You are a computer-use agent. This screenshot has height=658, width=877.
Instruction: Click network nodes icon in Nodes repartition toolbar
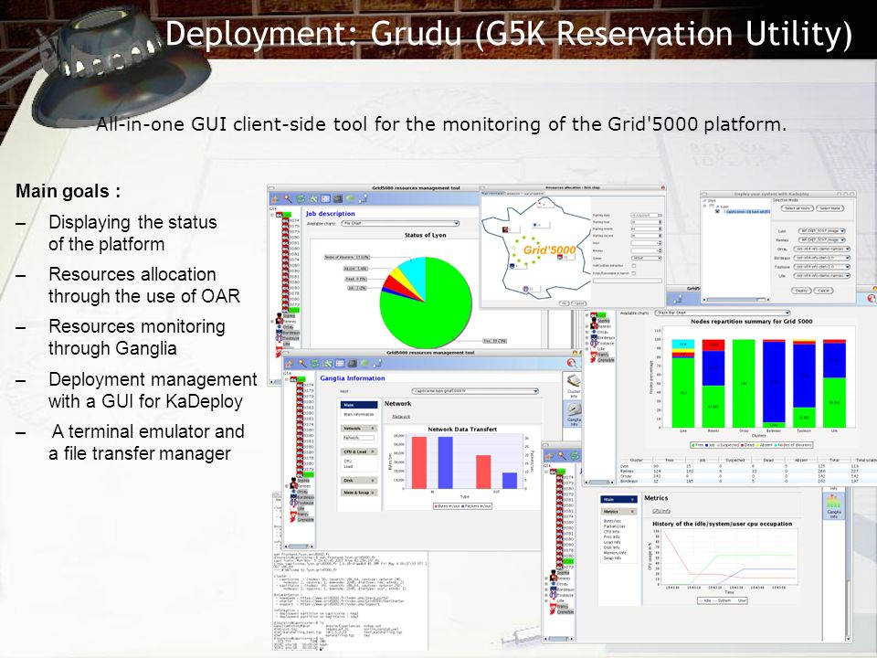pos(677,299)
